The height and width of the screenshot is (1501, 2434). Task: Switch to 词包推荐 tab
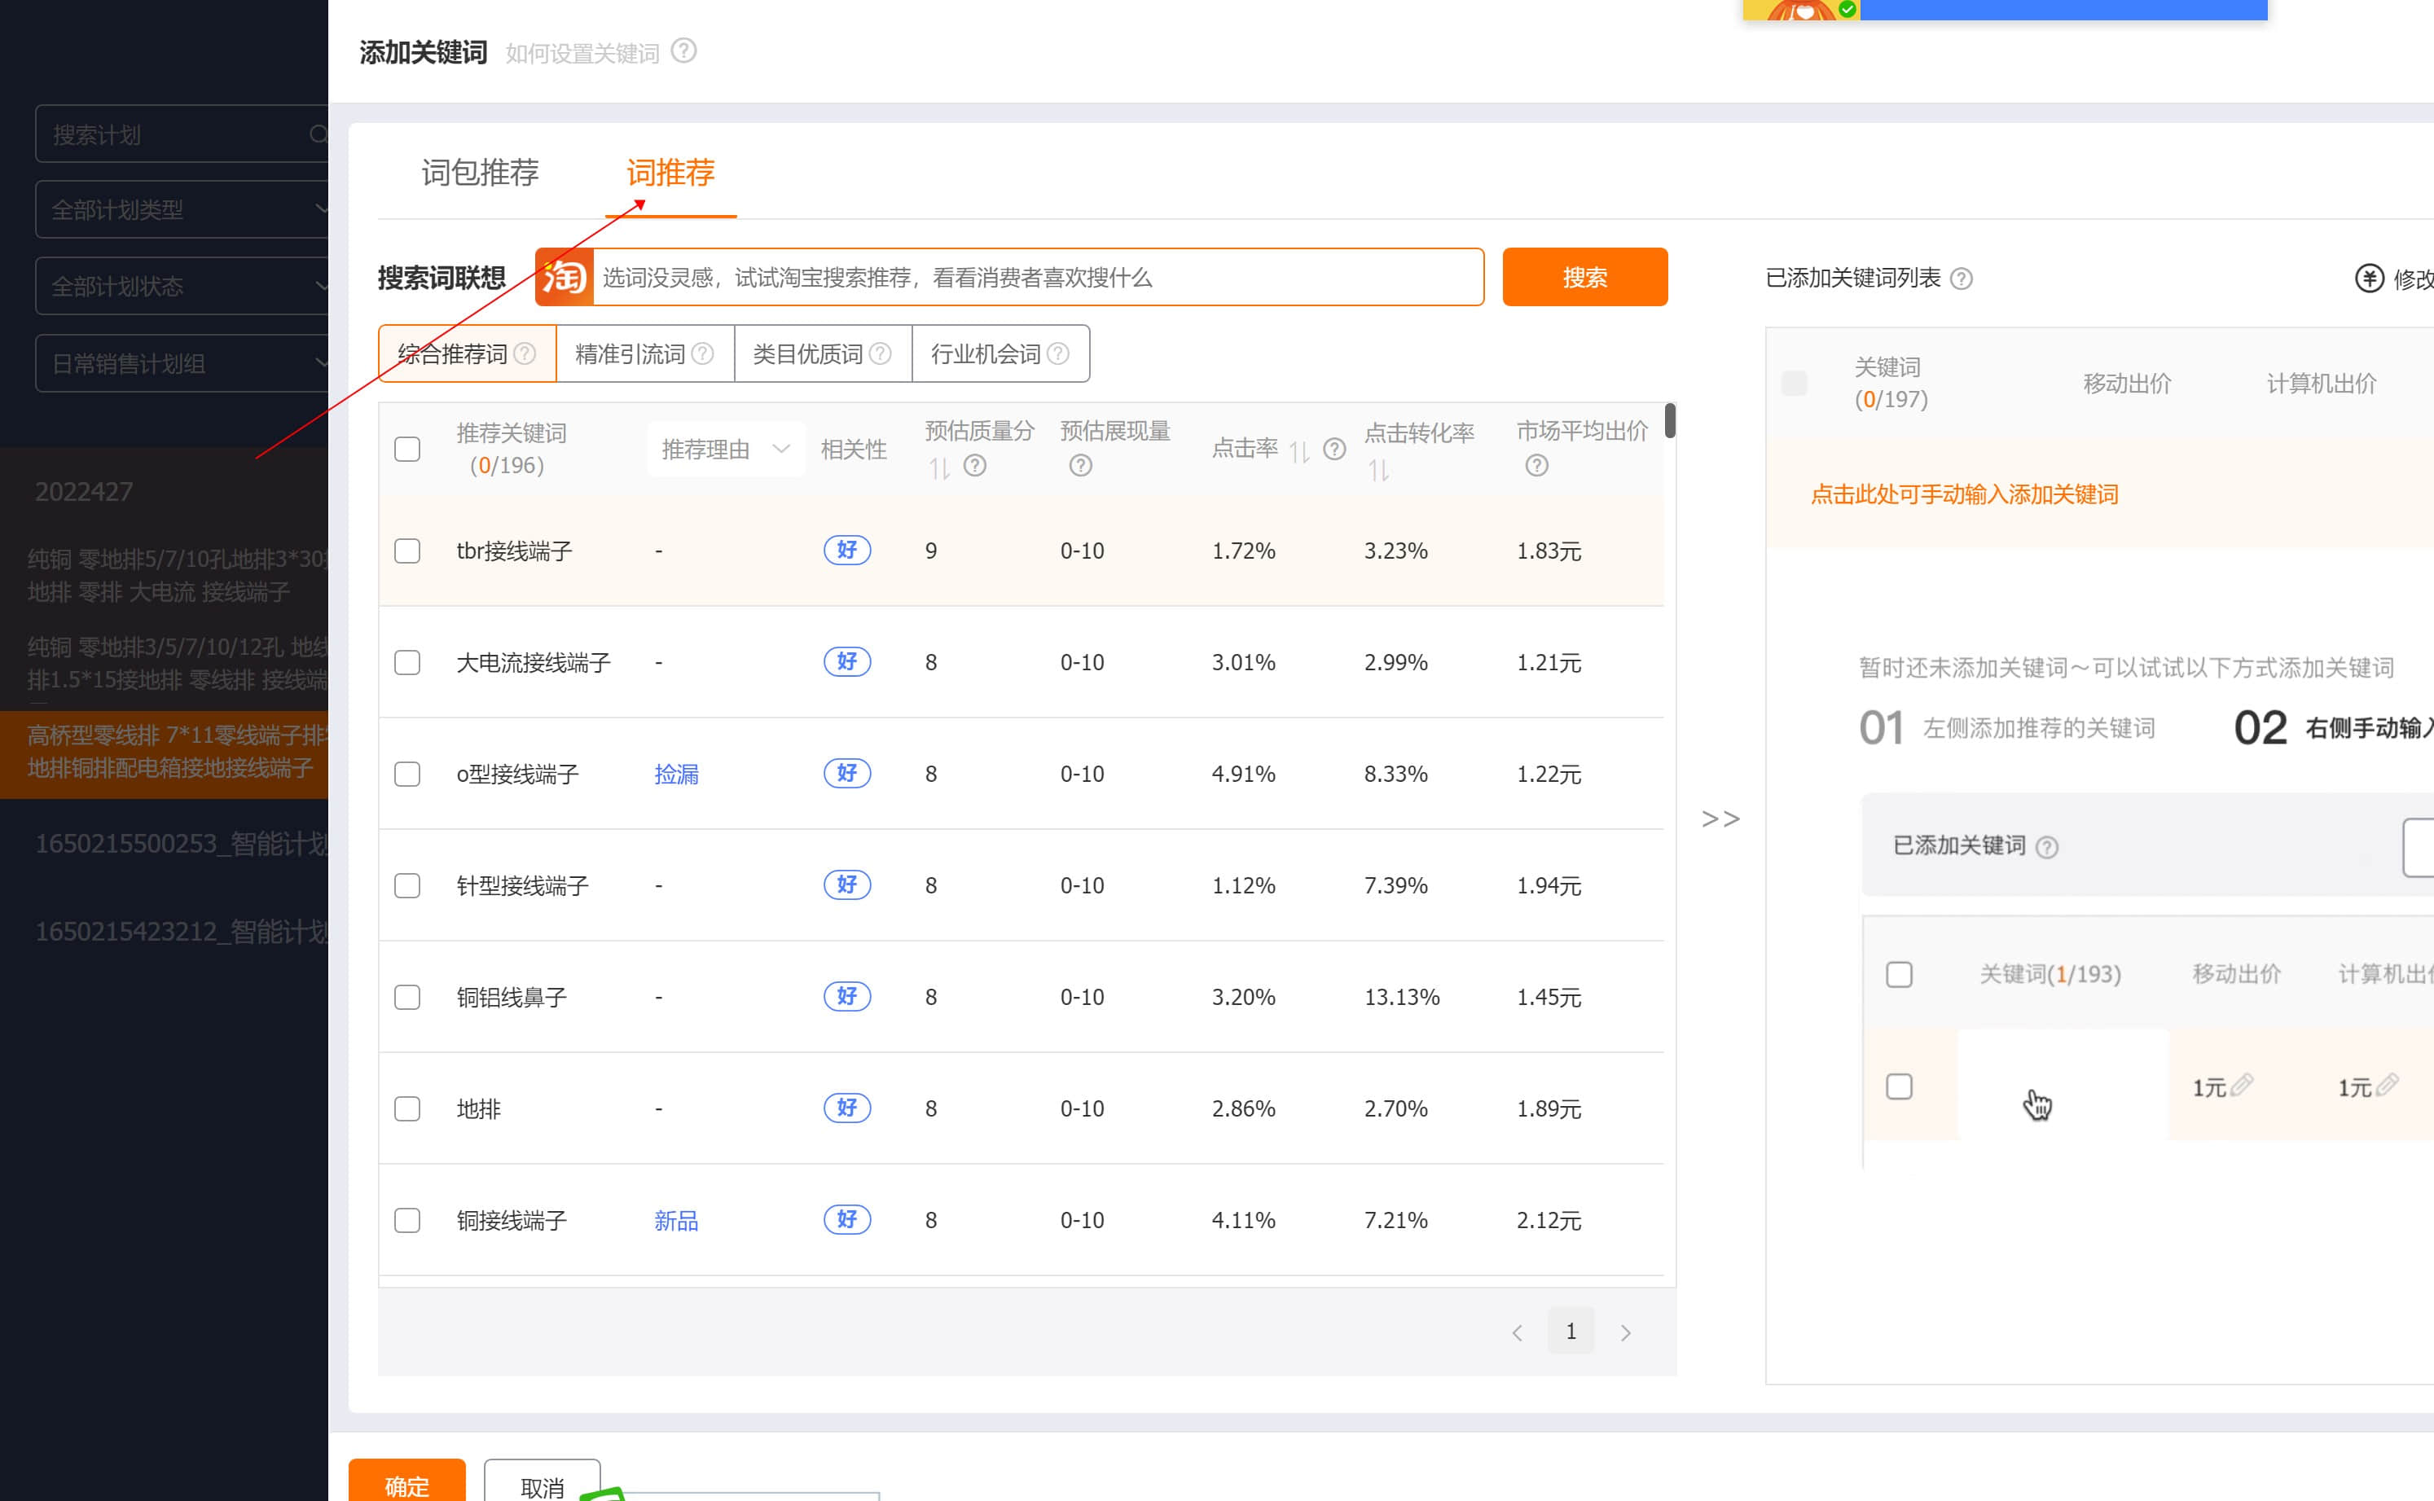480,173
